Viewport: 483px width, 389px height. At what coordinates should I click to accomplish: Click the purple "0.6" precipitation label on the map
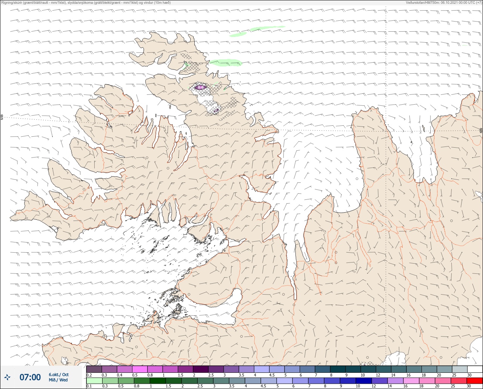click(201, 88)
